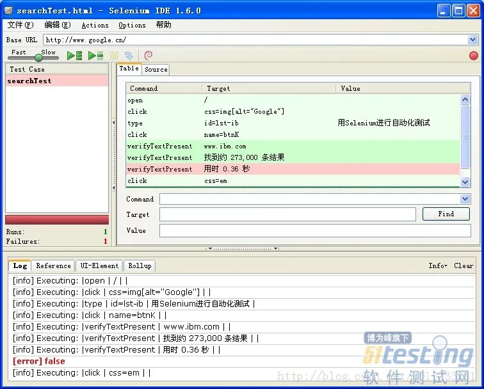
Task: Click the Test Case list header
Action: [57, 69]
